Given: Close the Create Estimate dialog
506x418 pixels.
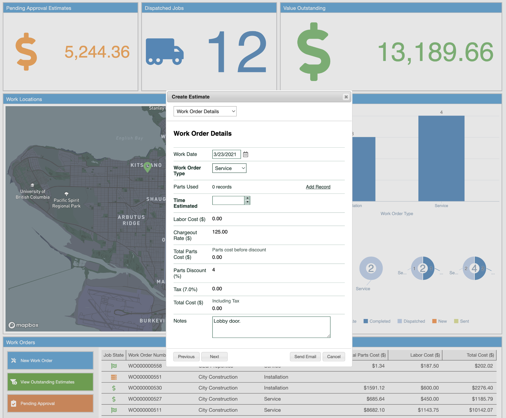Looking at the screenshot, I should 346,97.
